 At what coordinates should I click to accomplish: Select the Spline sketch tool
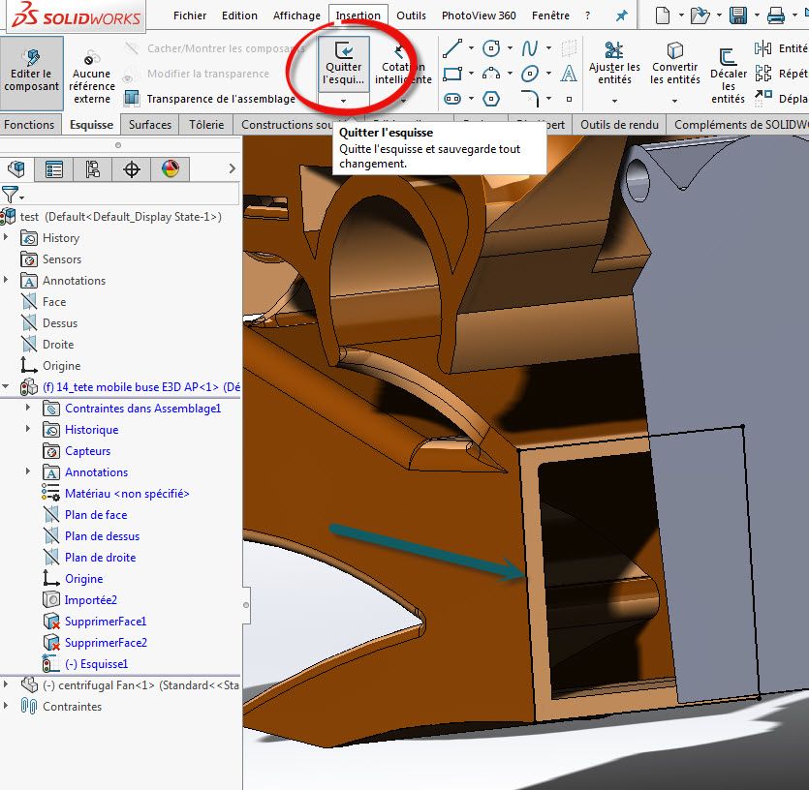530,47
